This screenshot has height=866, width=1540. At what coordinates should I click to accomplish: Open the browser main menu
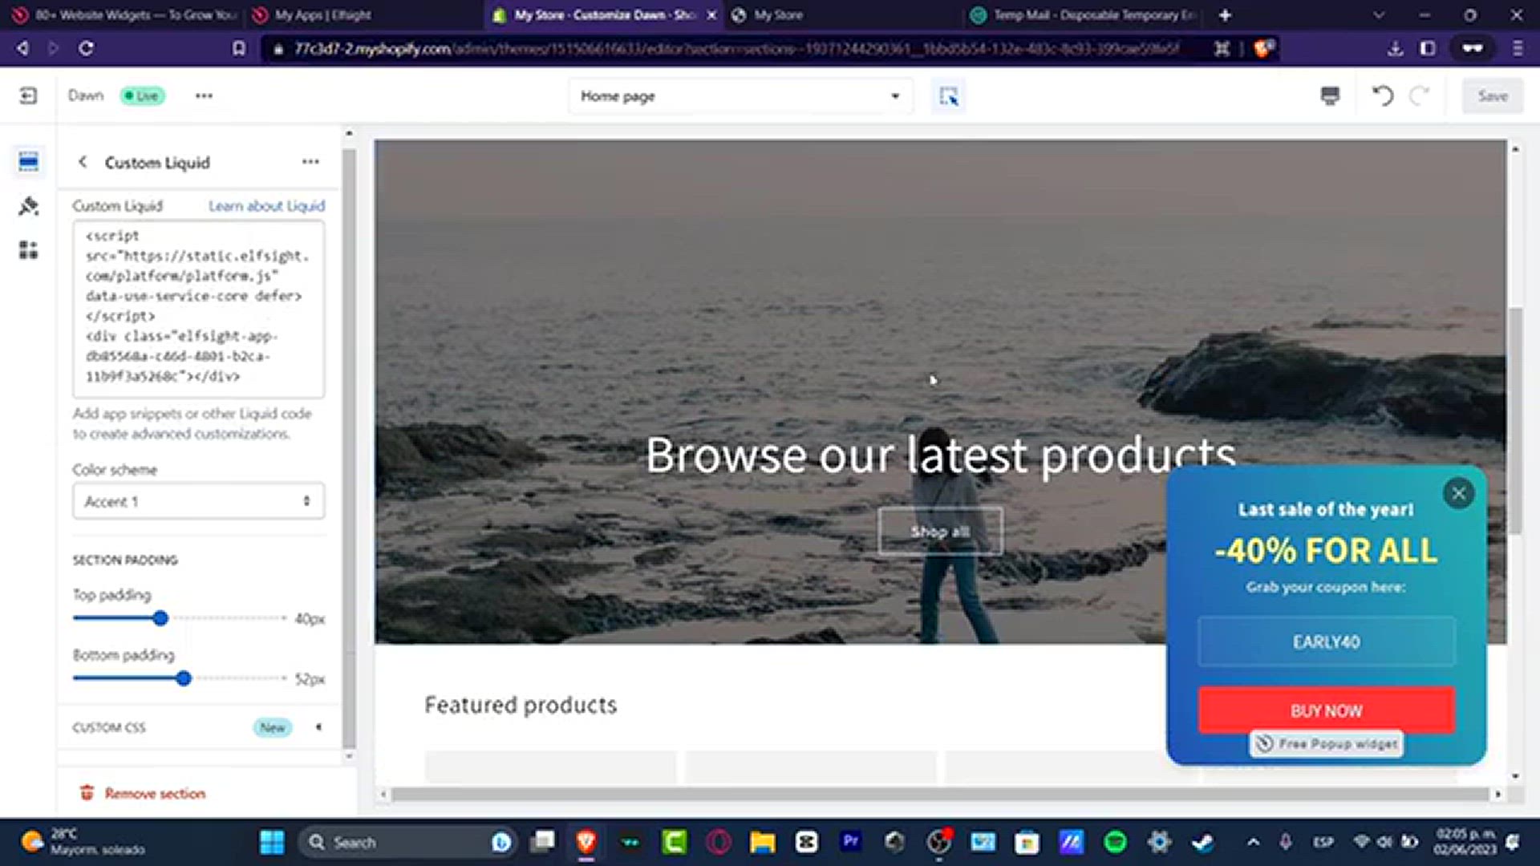click(x=1517, y=48)
